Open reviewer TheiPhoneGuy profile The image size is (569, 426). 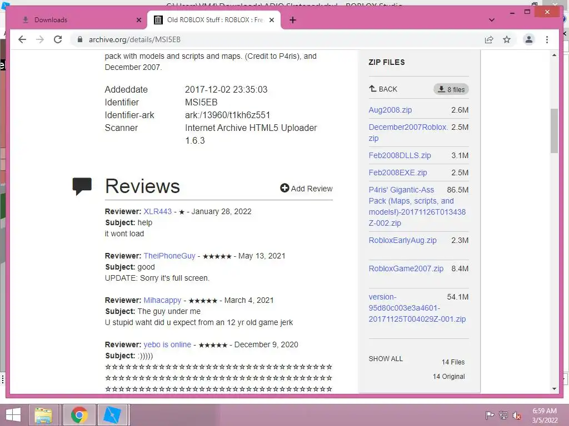(x=169, y=256)
